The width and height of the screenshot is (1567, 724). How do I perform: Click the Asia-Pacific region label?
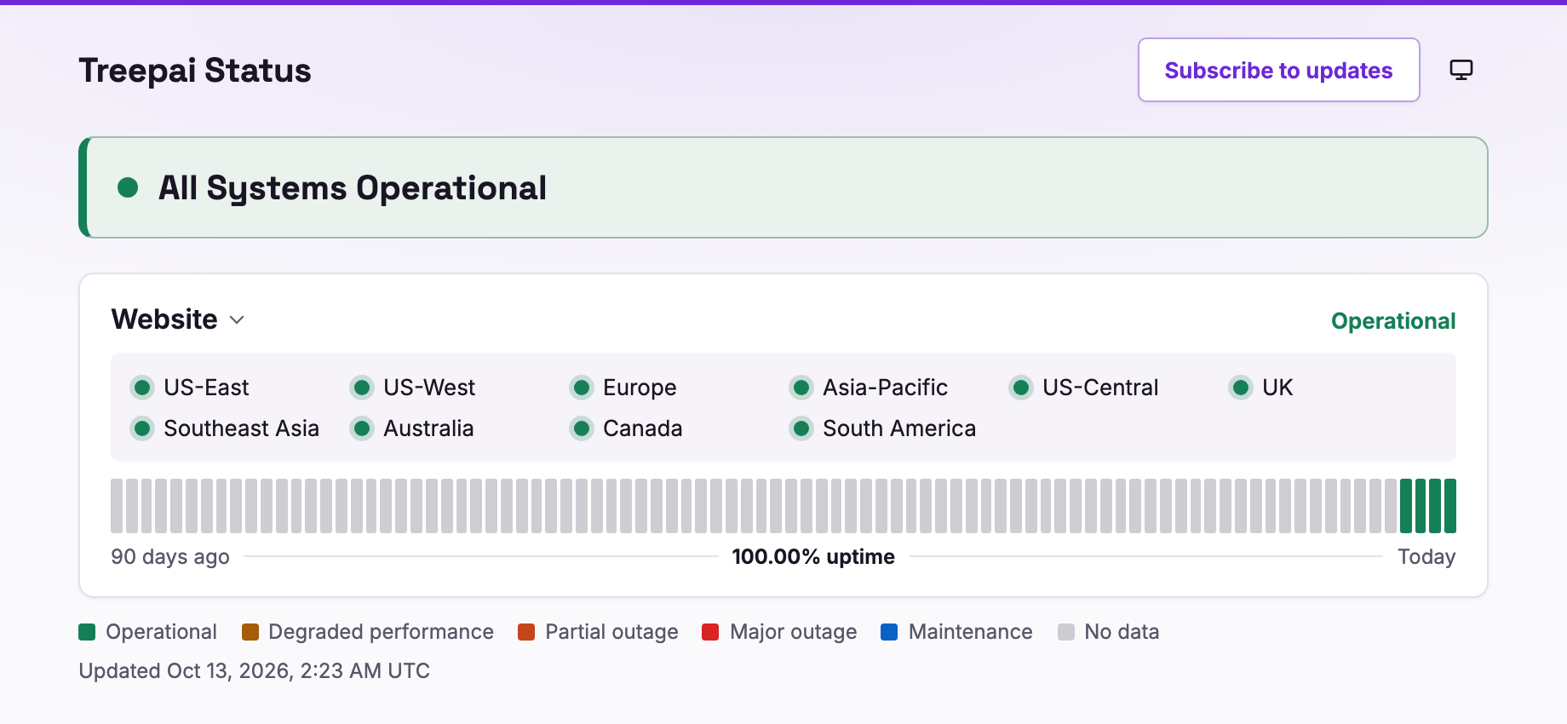tap(885, 388)
